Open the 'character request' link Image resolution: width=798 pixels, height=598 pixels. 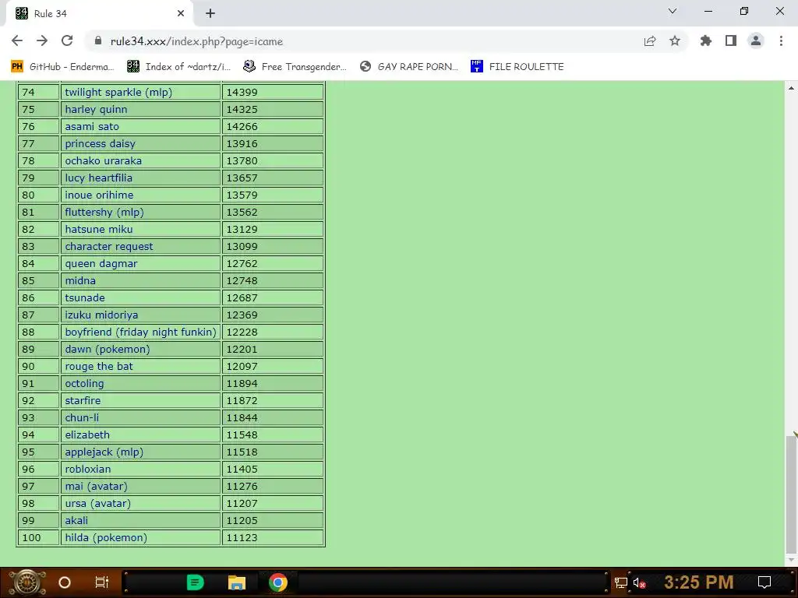pyautogui.click(x=109, y=246)
